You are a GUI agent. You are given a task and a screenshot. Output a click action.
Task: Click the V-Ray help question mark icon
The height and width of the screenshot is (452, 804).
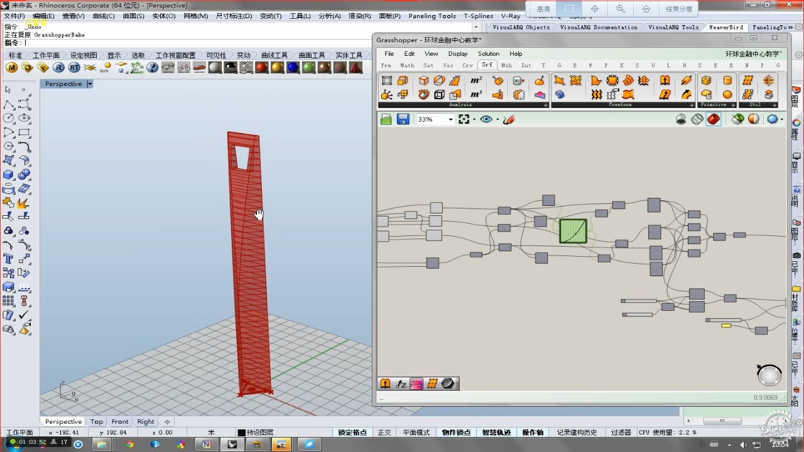click(x=152, y=68)
